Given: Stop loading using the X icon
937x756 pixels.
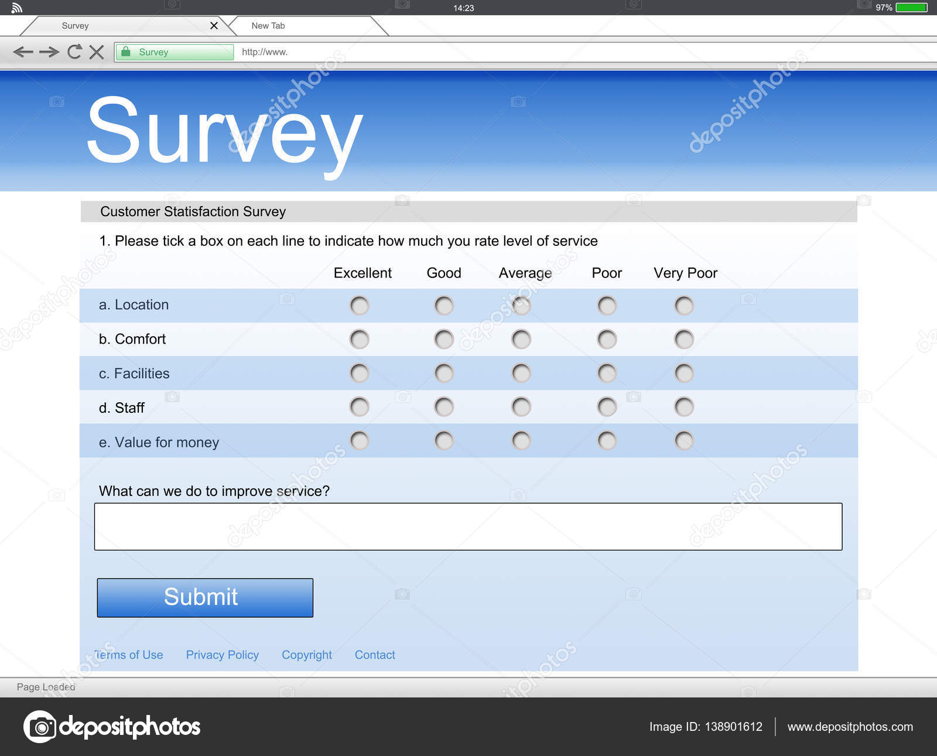Looking at the screenshot, I should tap(98, 52).
